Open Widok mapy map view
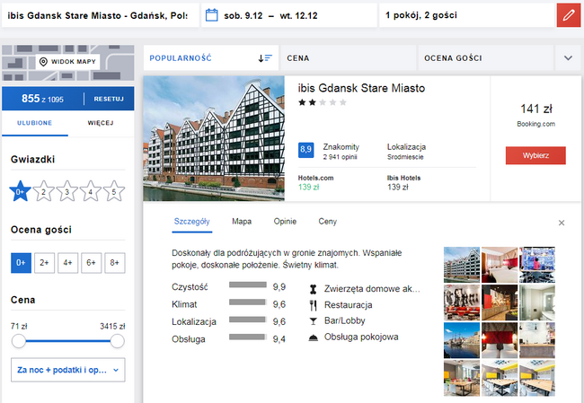This screenshot has width=584, height=403. coord(67,61)
